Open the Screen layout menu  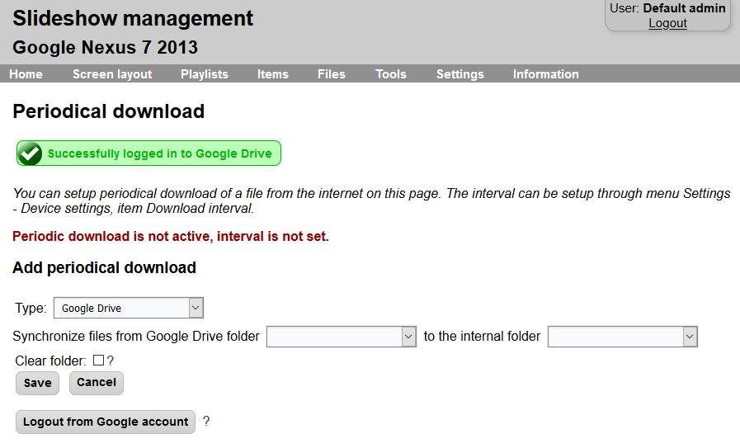click(x=112, y=74)
